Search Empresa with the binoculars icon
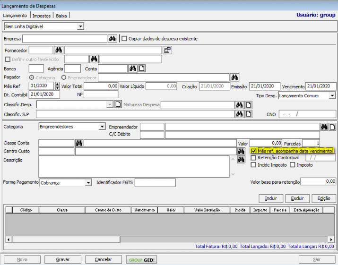 pos(113,39)
